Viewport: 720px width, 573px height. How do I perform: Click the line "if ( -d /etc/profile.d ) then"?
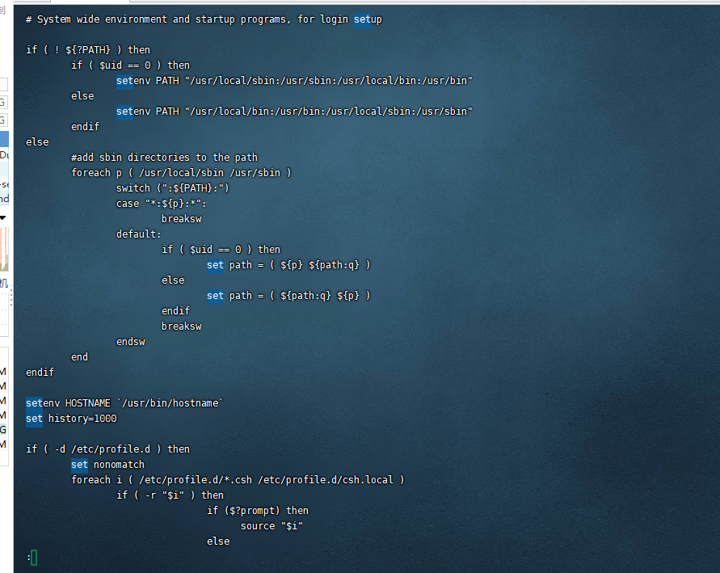click(108, 449)
